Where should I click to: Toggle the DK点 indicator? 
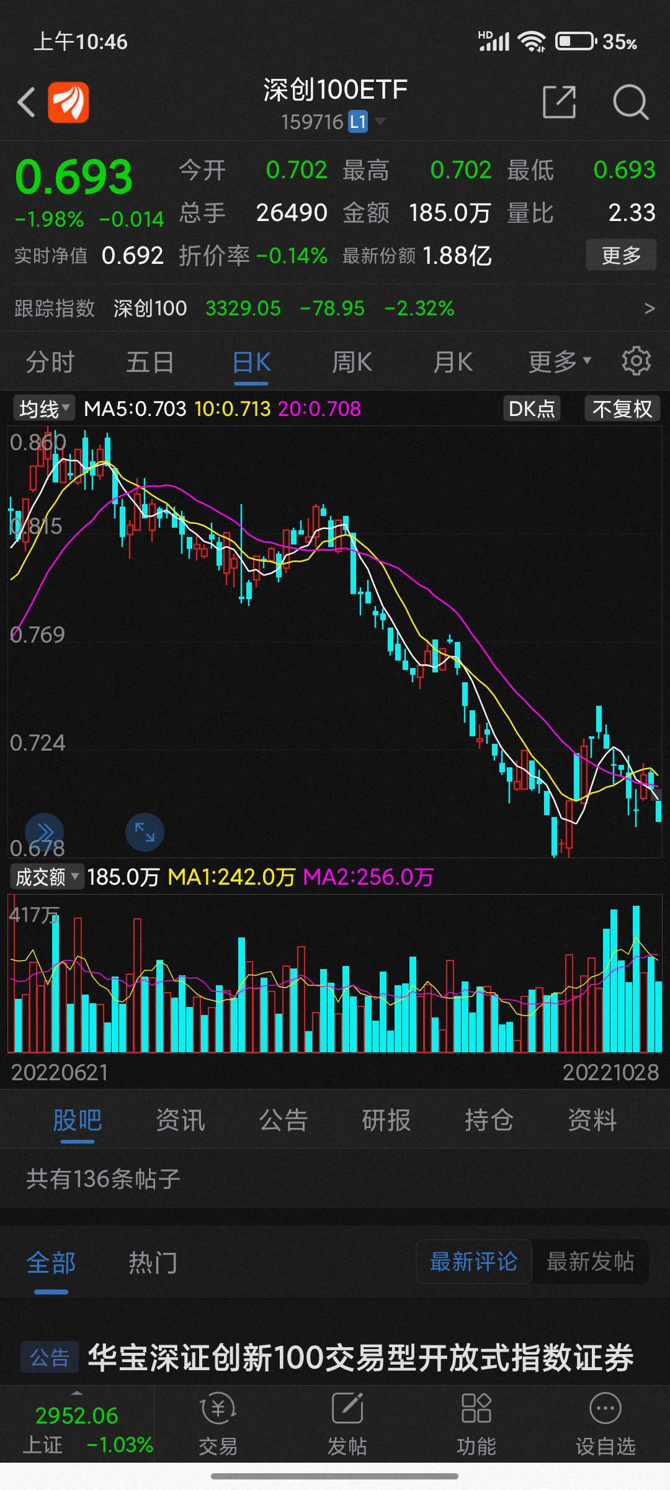[x=532, y=409]
